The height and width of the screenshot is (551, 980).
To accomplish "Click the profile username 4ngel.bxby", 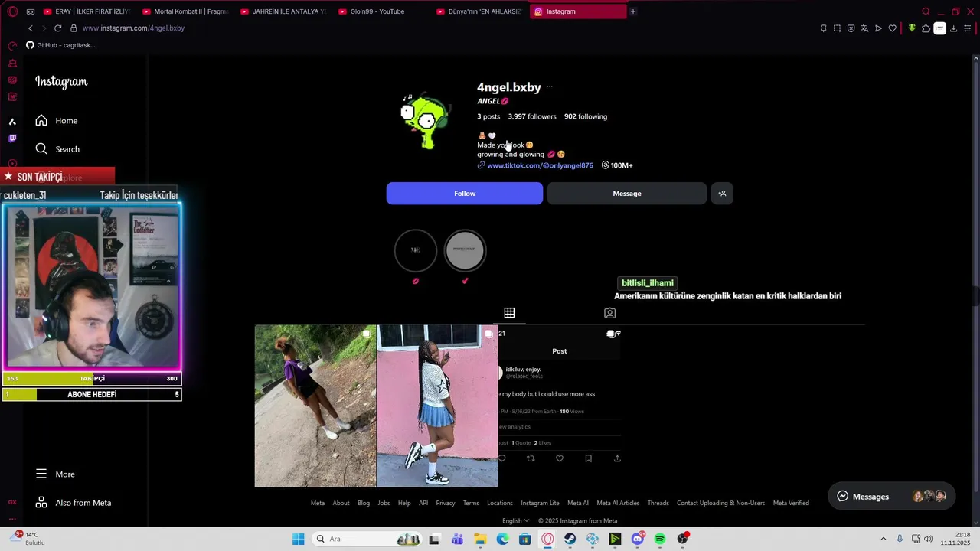I will (509, 87).
